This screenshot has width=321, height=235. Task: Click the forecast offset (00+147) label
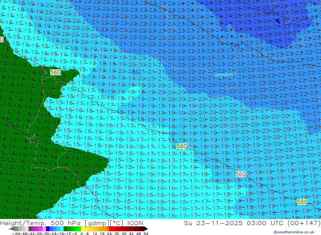(x=304, y=223)
